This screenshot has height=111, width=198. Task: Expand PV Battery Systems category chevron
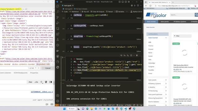[166, 84]
